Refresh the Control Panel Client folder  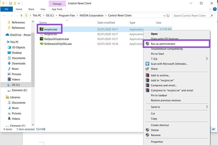click(x=168, y=16)
